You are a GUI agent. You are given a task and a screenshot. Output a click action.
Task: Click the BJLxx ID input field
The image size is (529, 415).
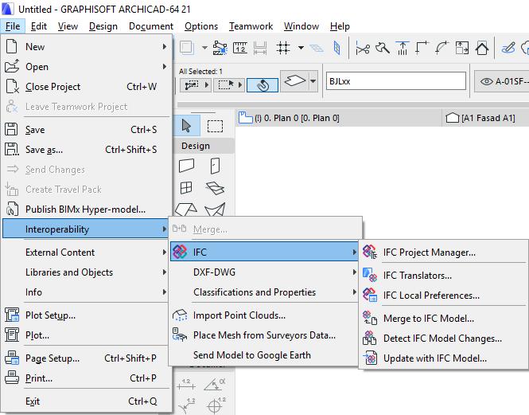pyautogui.click(x=395, y=81)
